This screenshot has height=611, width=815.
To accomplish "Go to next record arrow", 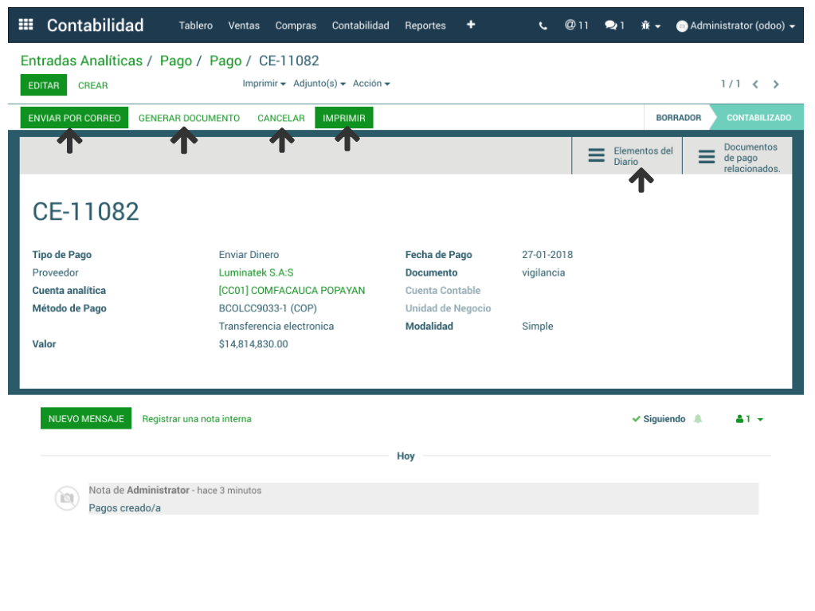I will tap(776, 84).
